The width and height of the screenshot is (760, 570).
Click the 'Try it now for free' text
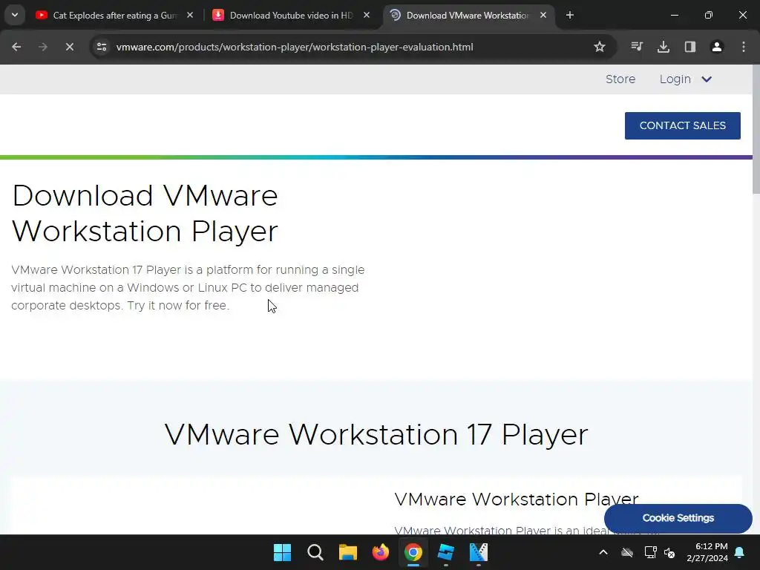pos(178,306)
